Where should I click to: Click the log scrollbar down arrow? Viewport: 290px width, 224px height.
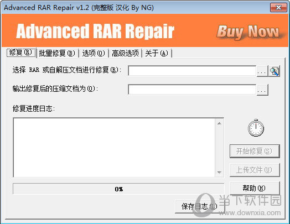(x=219, y=172)
